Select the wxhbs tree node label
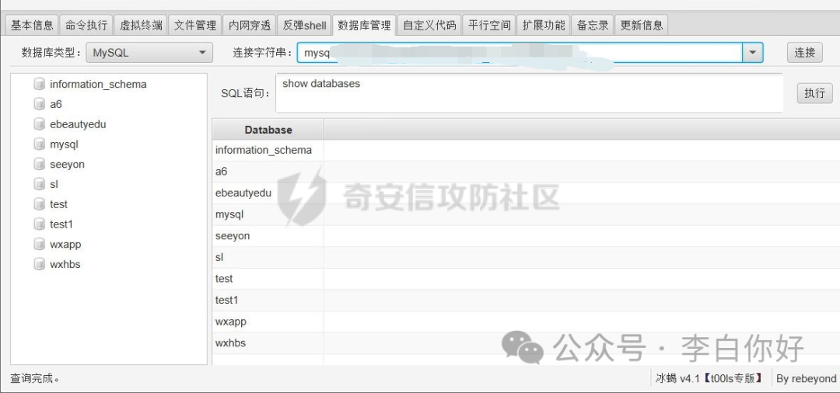The image size is (840, 393). click(x=65, y=264)
